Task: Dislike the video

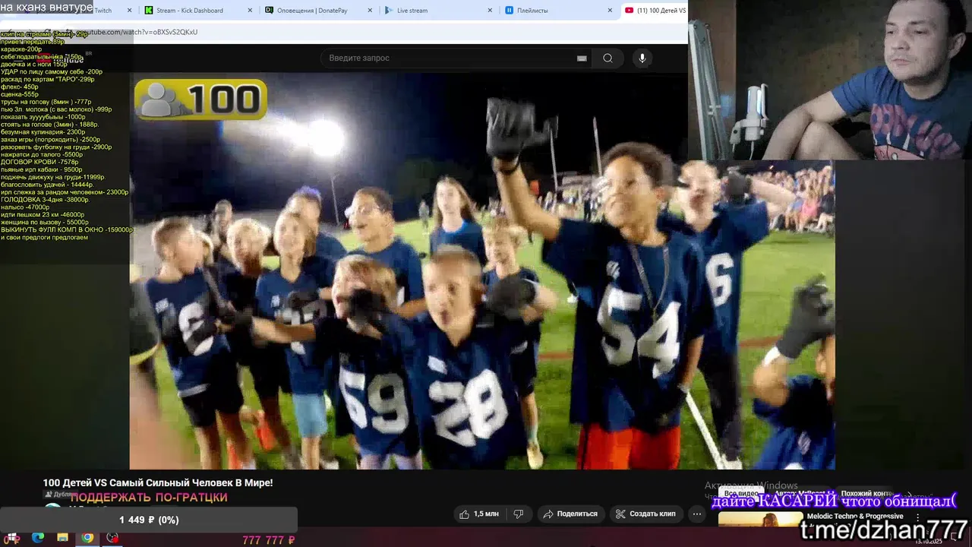Action: [x=518, y=514]
